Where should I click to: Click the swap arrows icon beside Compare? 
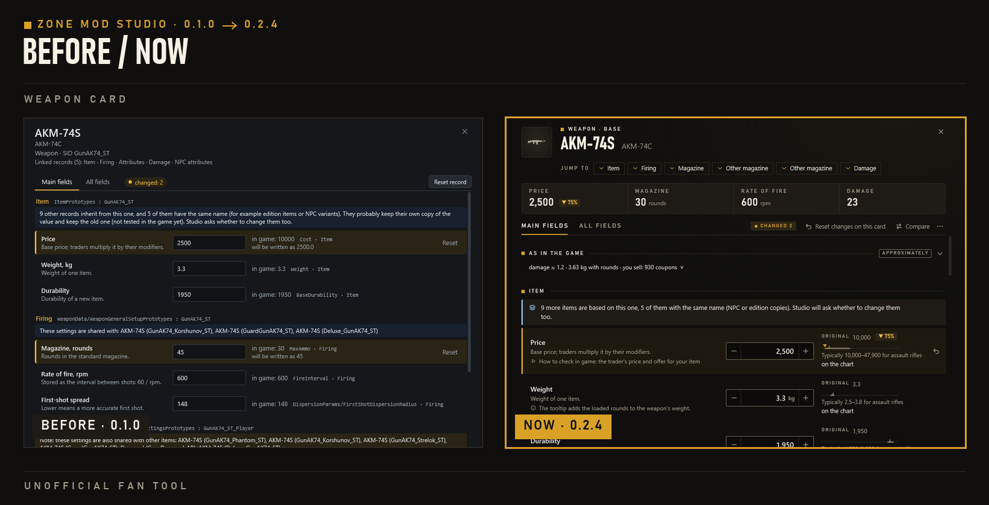(899, 227)
